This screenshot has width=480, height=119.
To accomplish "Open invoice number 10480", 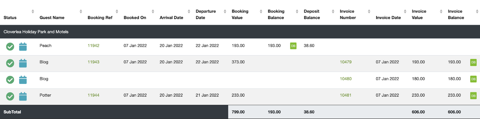I will click(x=346, y=79).
